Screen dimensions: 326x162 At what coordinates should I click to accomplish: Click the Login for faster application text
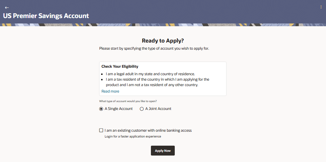pos(133,136)
